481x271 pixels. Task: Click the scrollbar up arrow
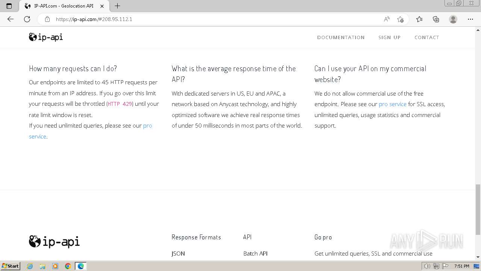[x=478, y=29]
